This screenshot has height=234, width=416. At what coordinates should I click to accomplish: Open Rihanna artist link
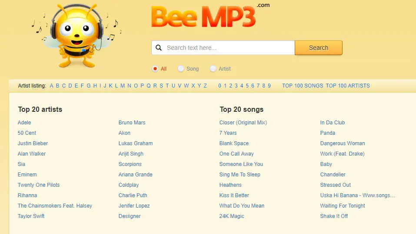click(27, 195)
